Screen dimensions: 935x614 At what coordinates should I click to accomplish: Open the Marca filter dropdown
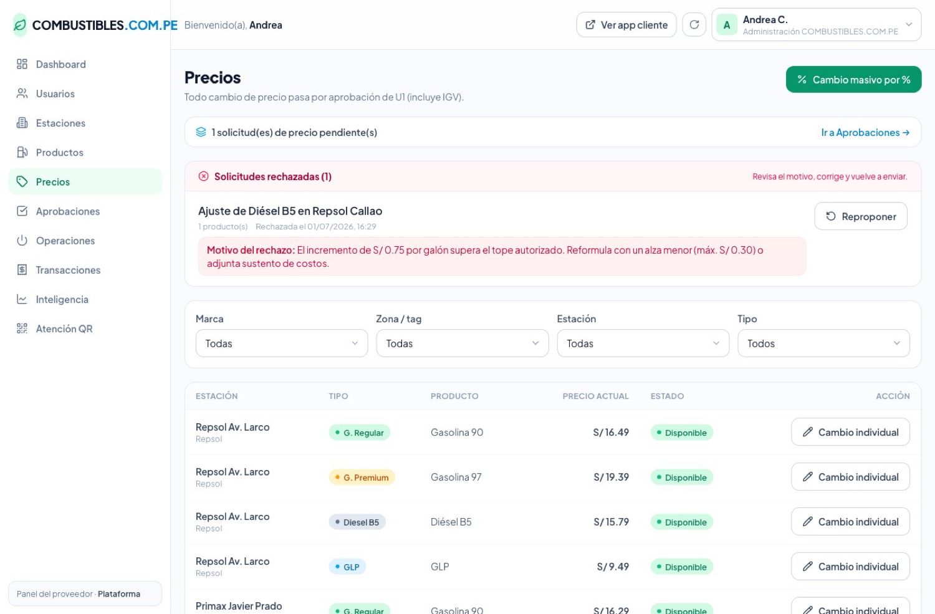click(x=282, y=343)
